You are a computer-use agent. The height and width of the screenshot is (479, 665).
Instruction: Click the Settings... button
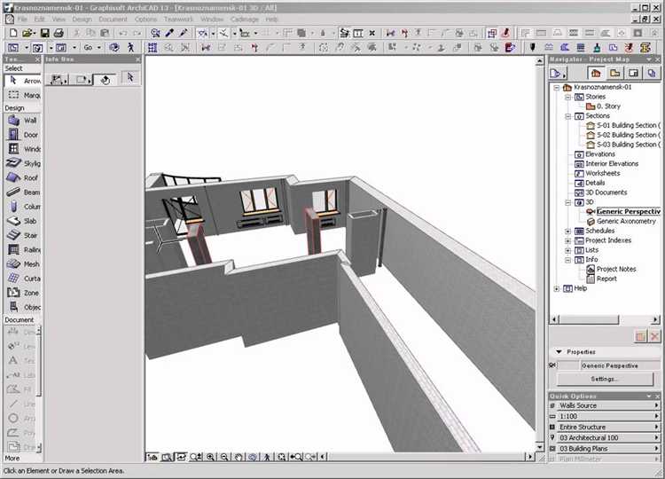coord(605,379)
